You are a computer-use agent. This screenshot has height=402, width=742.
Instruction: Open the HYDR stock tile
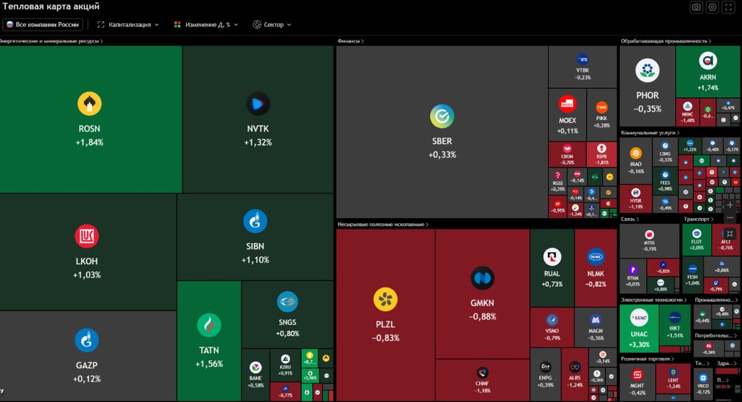[636, 199]
